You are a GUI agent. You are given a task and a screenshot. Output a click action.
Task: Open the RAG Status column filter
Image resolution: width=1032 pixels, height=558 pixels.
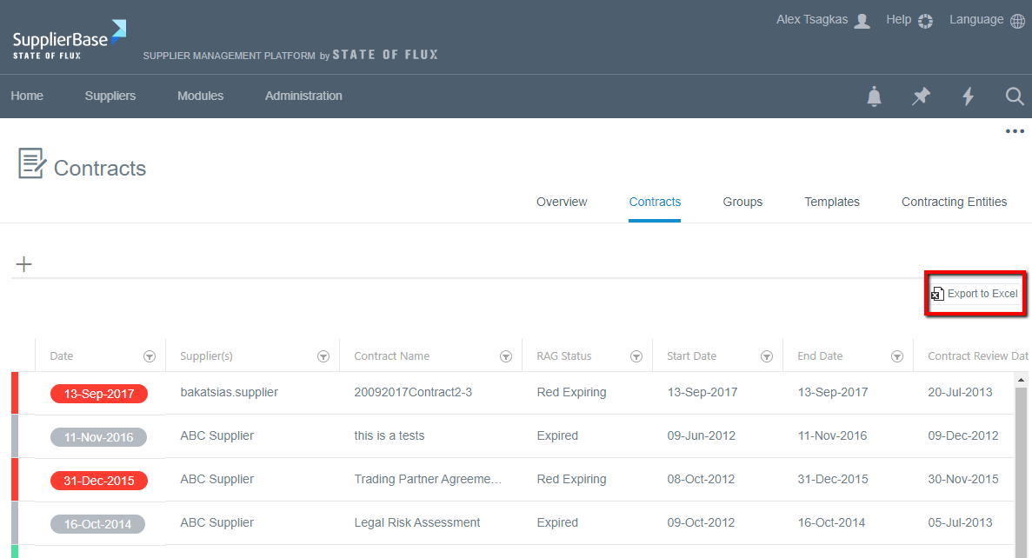[636, 356]
